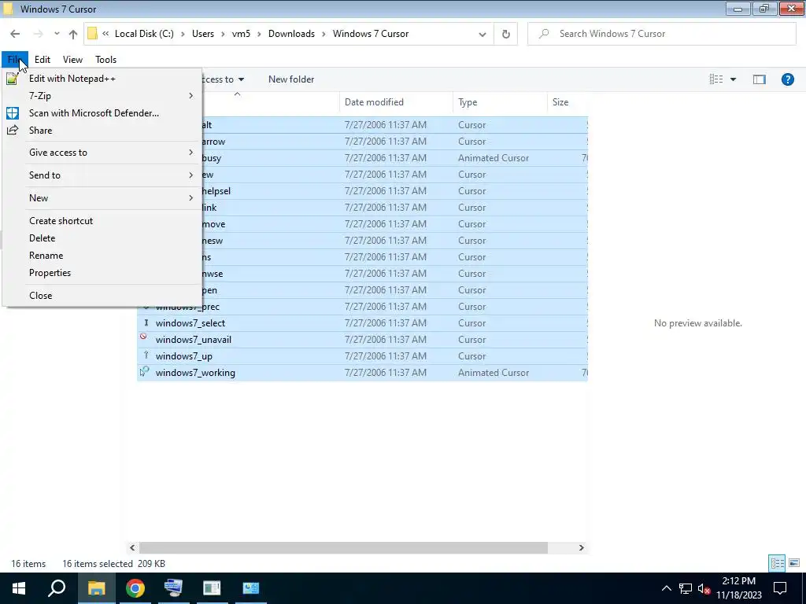Select Scan with Microsoft Defender

click(102, 113)
